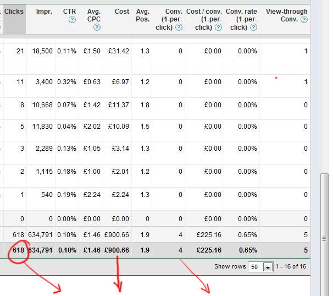Select the £2.02 Avg. CPC cell
The image size is (333, 296).
tap(92, 127)
